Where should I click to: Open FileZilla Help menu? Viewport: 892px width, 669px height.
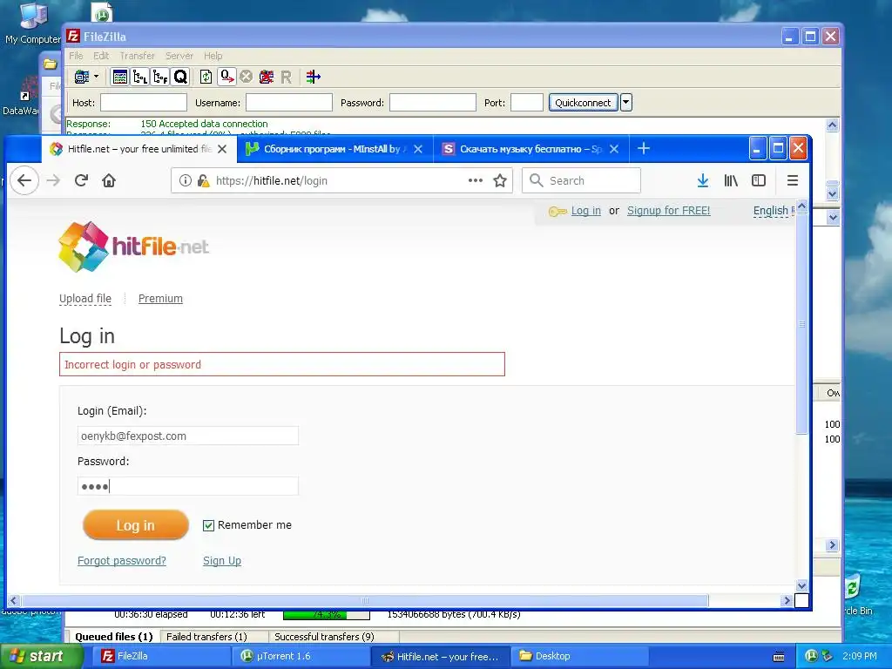[x=213, y=56]
